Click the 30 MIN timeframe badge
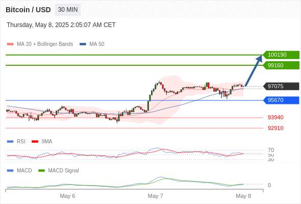The width and height of the screenshot is (301, 204). click(x=68, y=10)
